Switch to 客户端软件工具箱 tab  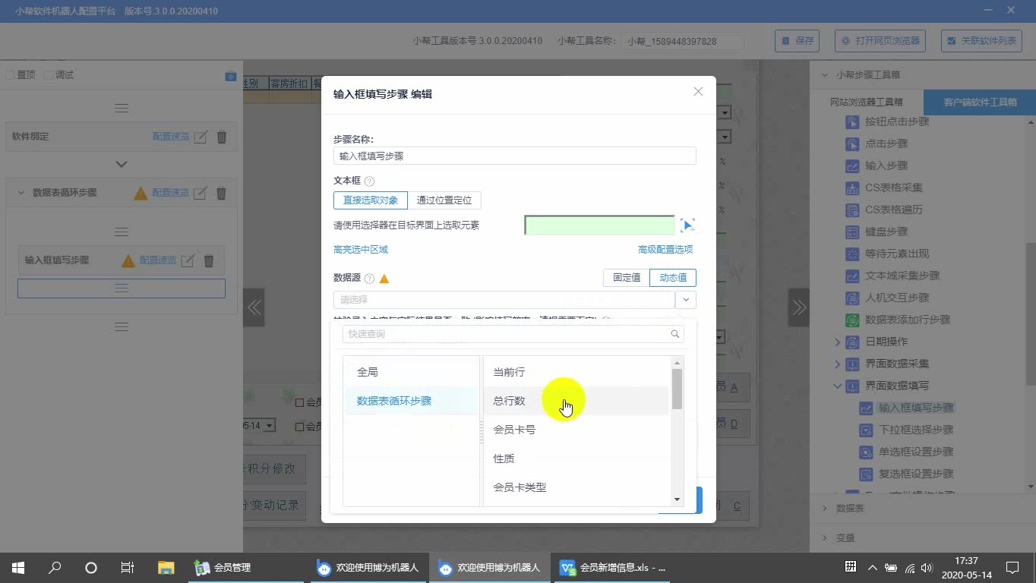[980, 102]
